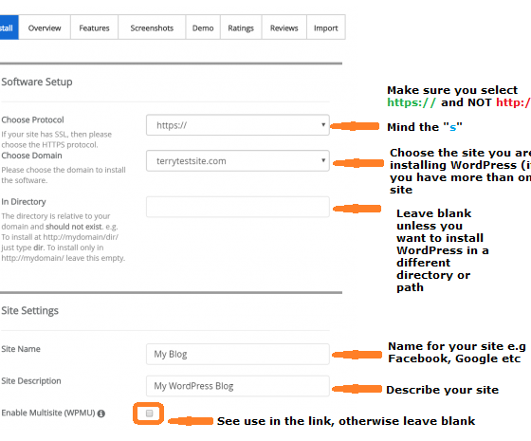Screen dimensions: 531x441
Task: Switch to the Import tab
Action: (x=326, y=28)
